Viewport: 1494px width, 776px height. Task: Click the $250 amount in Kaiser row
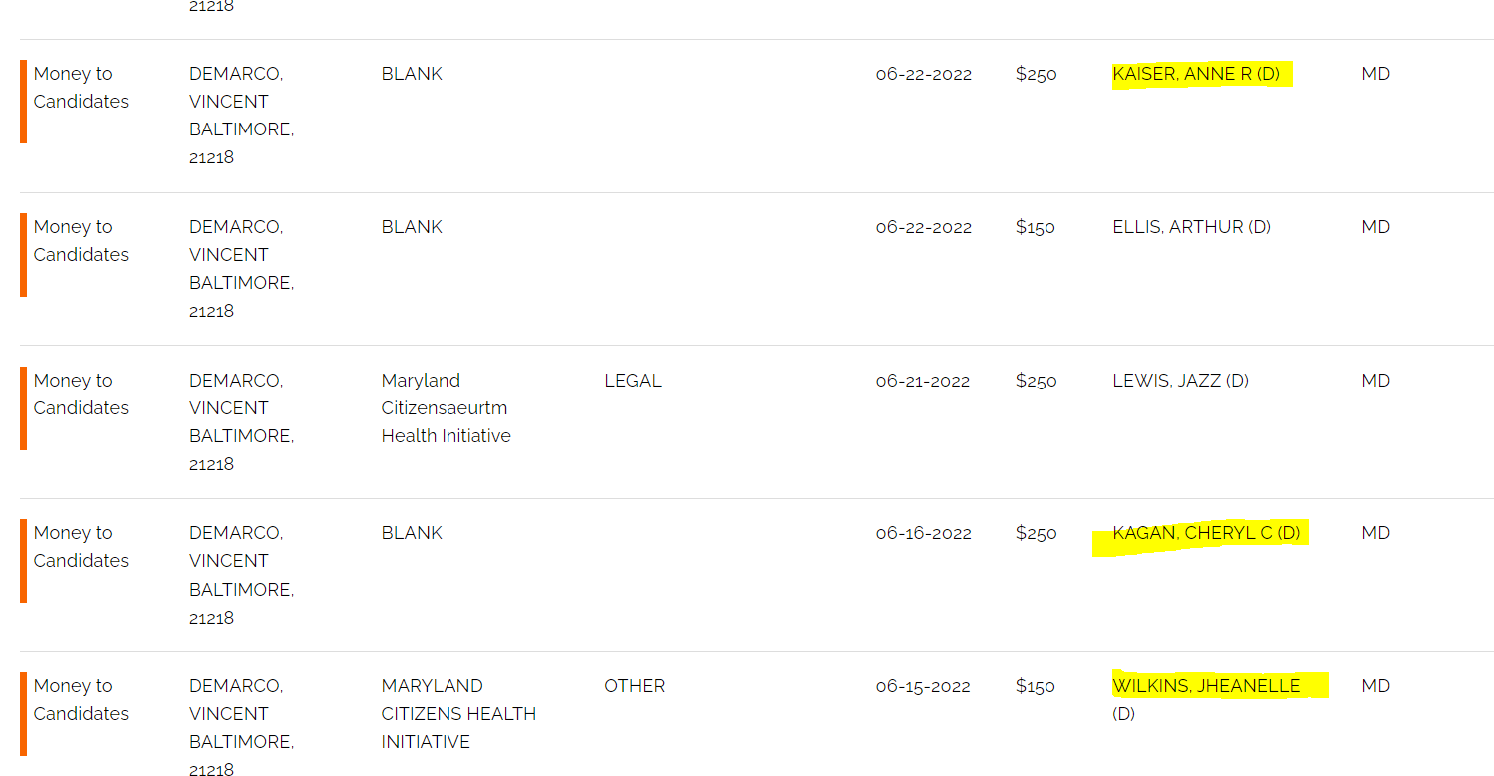click(1036, 74)
